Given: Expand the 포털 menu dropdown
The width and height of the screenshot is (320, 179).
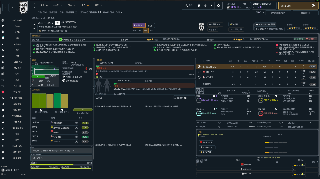Looking at the screenshot, I should pos(44,5).
